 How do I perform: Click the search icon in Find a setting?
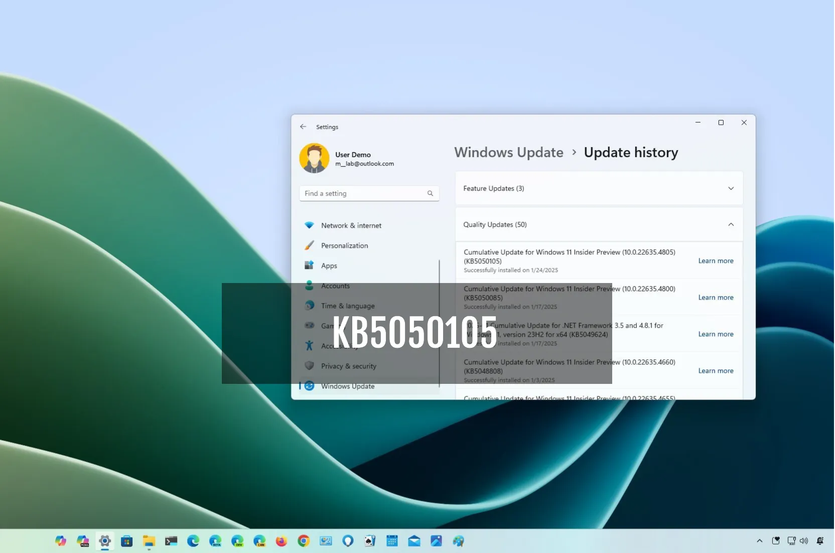tap(431, 193)
